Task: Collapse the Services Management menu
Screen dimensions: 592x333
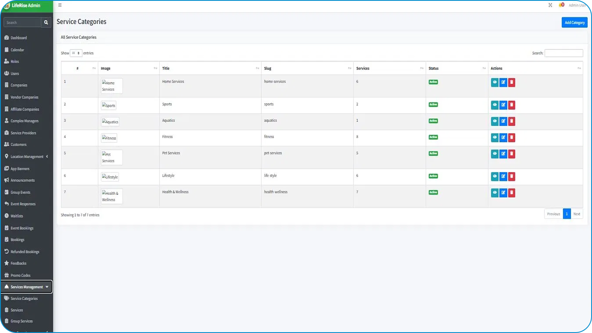Action: point(27,287)
